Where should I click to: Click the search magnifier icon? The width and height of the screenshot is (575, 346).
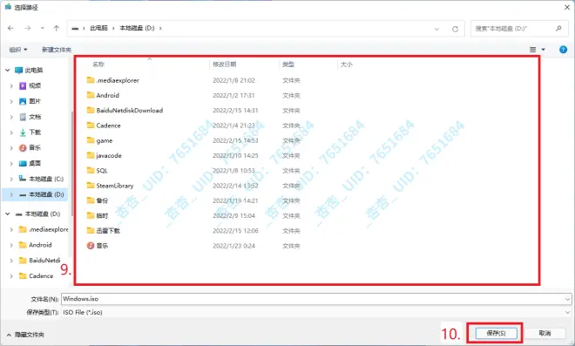pyautogui.click(x=558, y=28)
